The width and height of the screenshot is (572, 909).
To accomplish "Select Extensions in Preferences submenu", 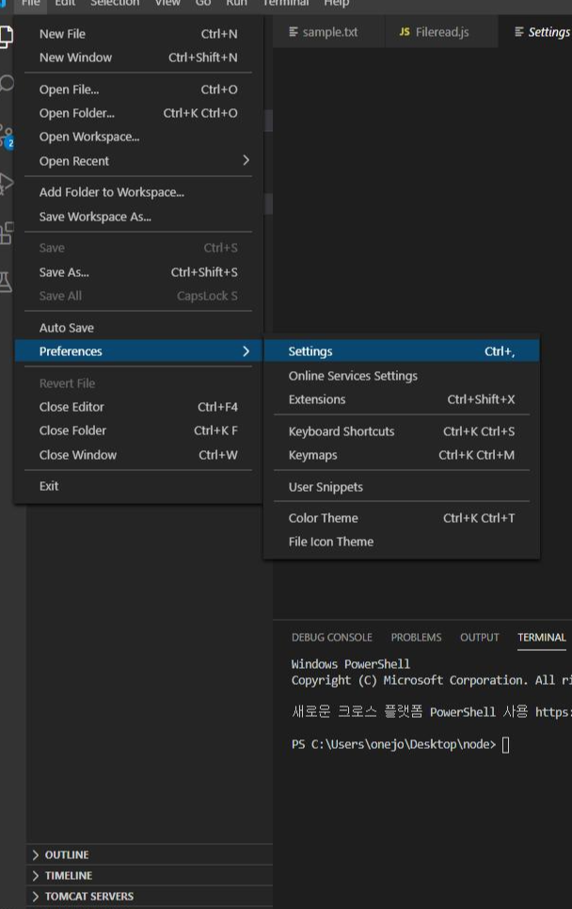I will pyautogui.click(x=401, y=398).
